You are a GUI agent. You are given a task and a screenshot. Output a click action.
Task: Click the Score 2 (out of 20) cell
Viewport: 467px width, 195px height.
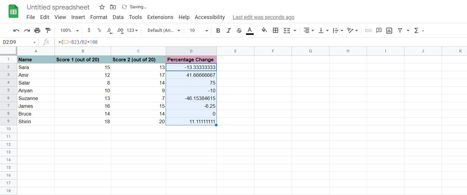(x=138, y=60)
